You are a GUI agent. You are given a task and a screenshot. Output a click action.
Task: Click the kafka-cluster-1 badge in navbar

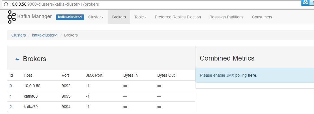(x=70, y=17)
